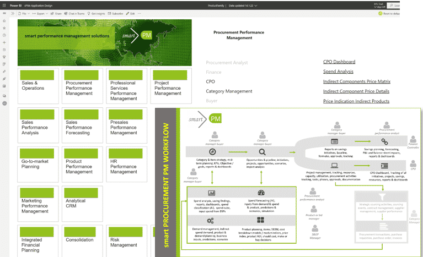Open Professional Services Performance Management tile
The height and width of the screenshot is (257, 423).
[126, 86]
